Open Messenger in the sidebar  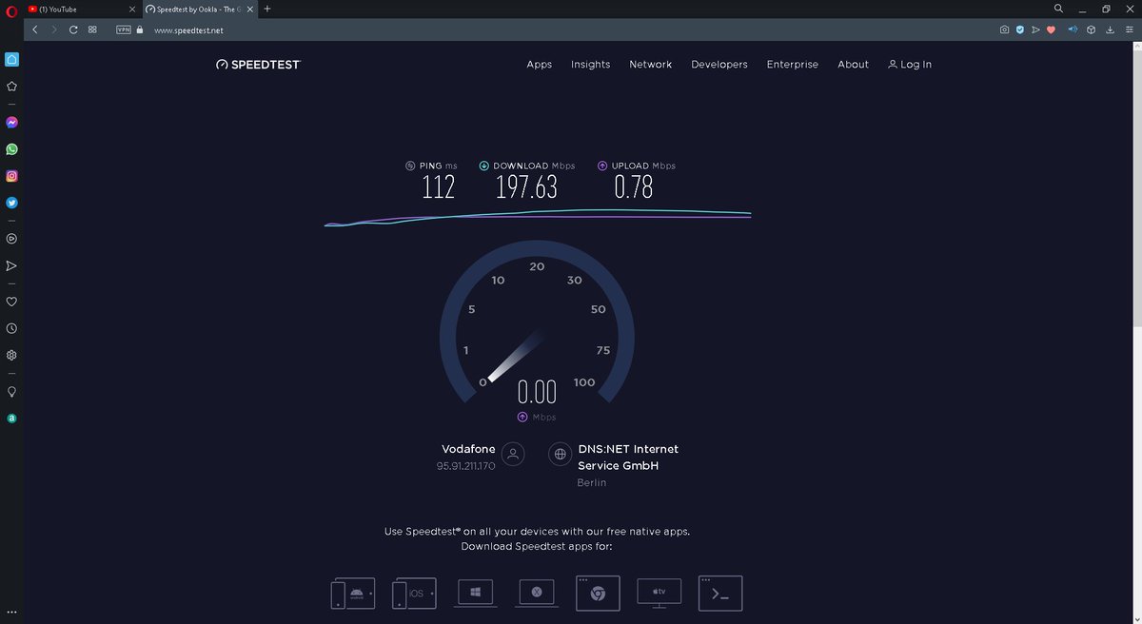[12, 123]
